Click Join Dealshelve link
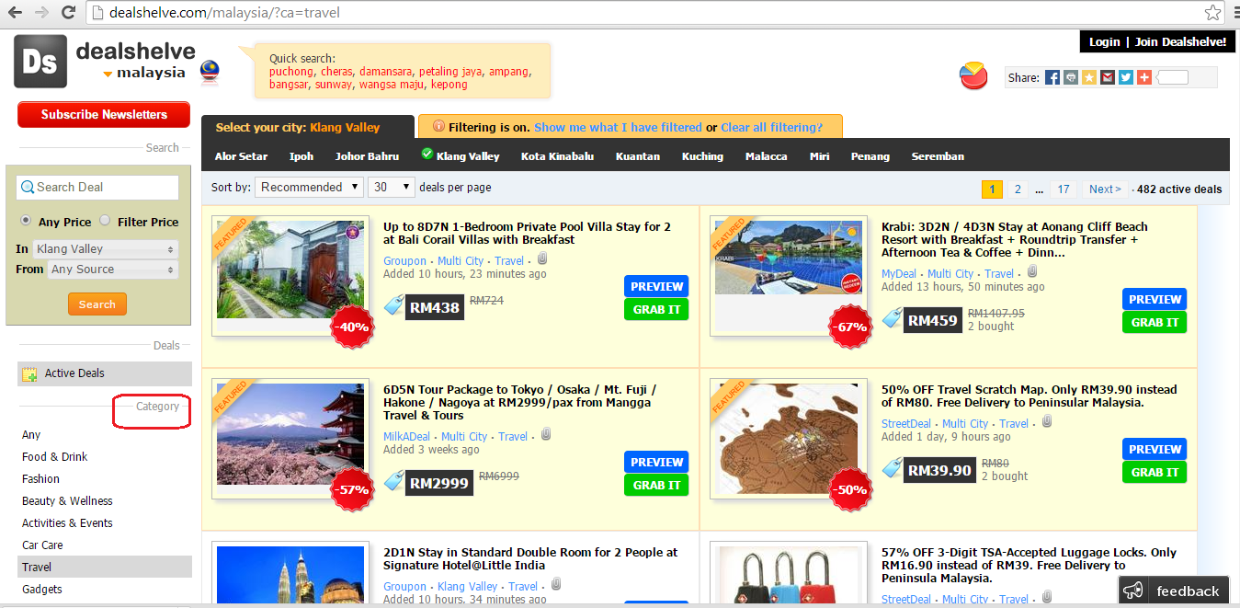This screenshot has width=1240, height=608. click(1180, 41)
